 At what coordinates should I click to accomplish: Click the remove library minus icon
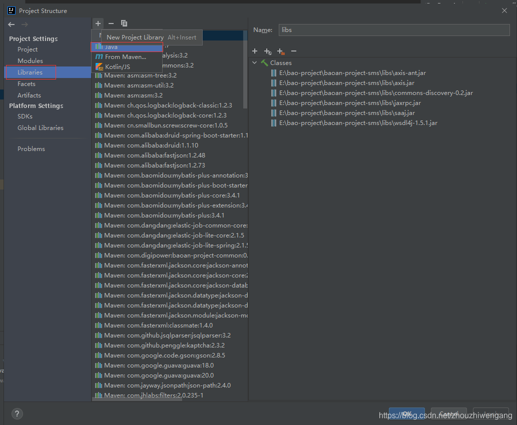(x=111, y=23)
